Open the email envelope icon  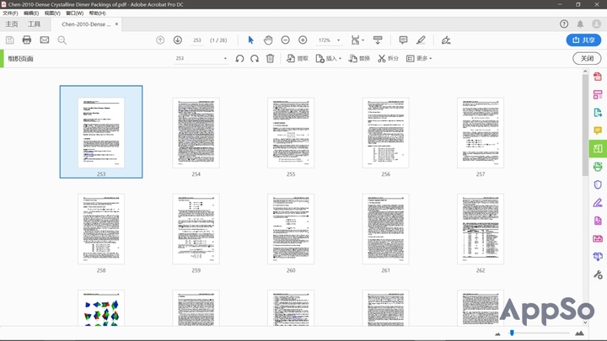click(x=44, y=40)
